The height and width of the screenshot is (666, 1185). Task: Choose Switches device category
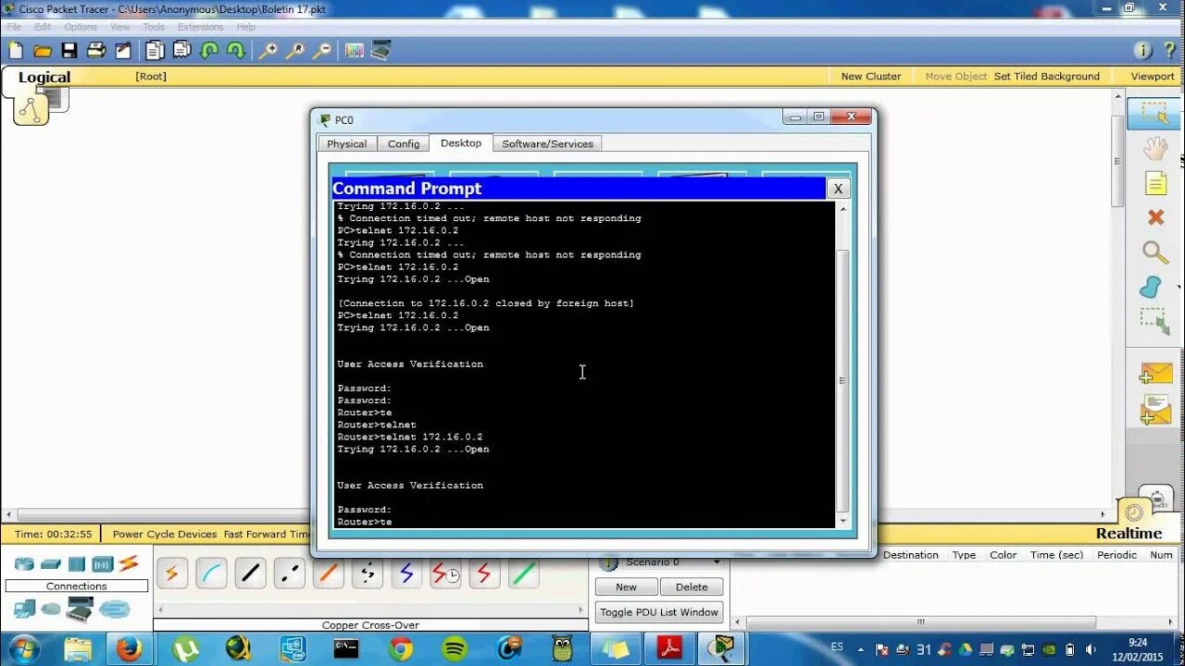pyautogui.click(x=50, y=564)
